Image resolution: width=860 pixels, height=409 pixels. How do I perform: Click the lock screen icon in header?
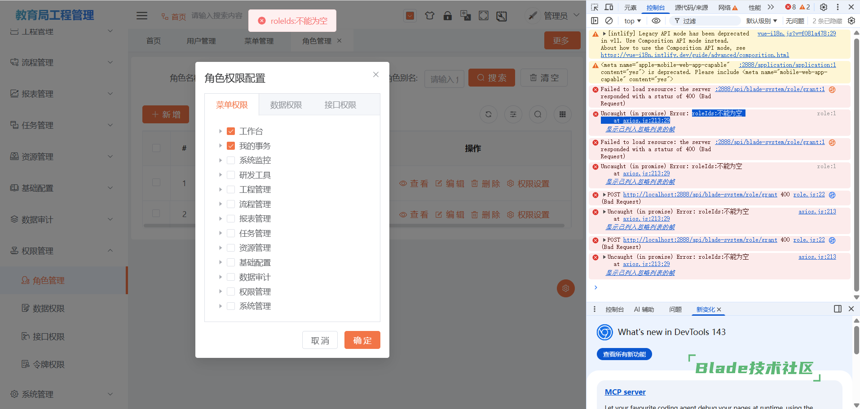[x=447, y=16]
